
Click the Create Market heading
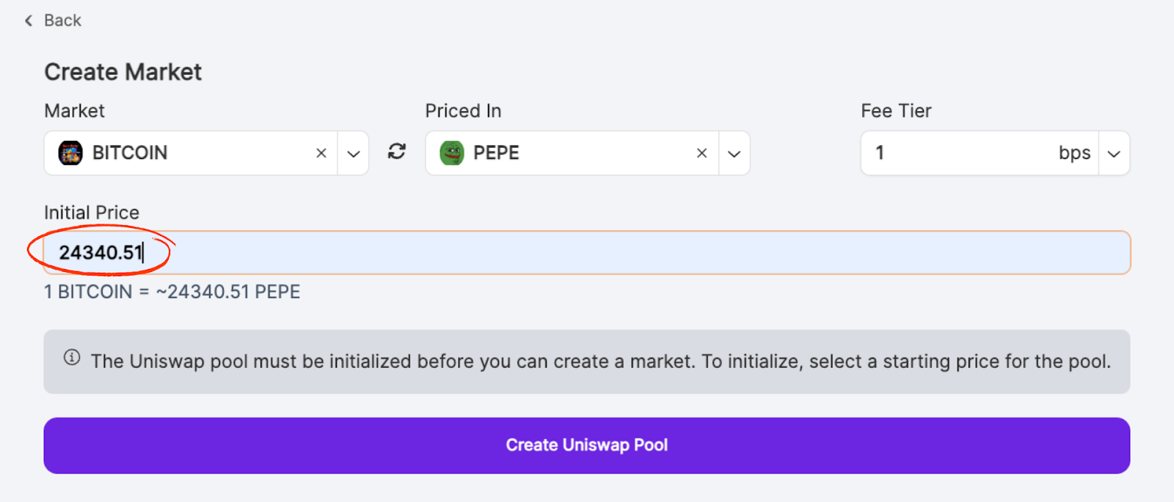[x=123, y=72]
